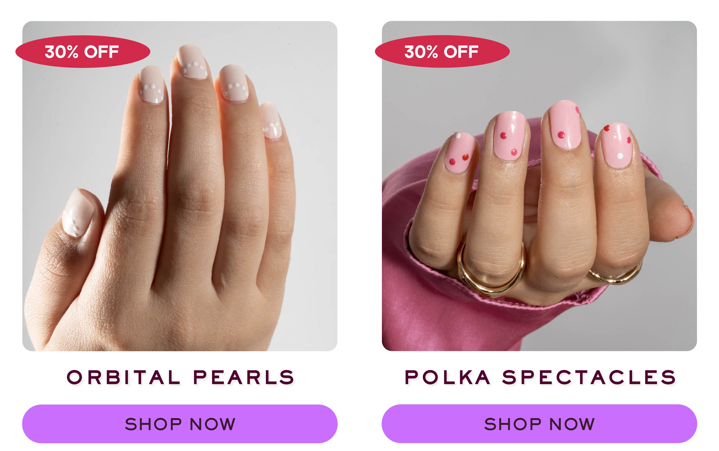719x451 pixels.
Task: Click the pinky nail with pearls in left photo
Action: pos(271,120)
